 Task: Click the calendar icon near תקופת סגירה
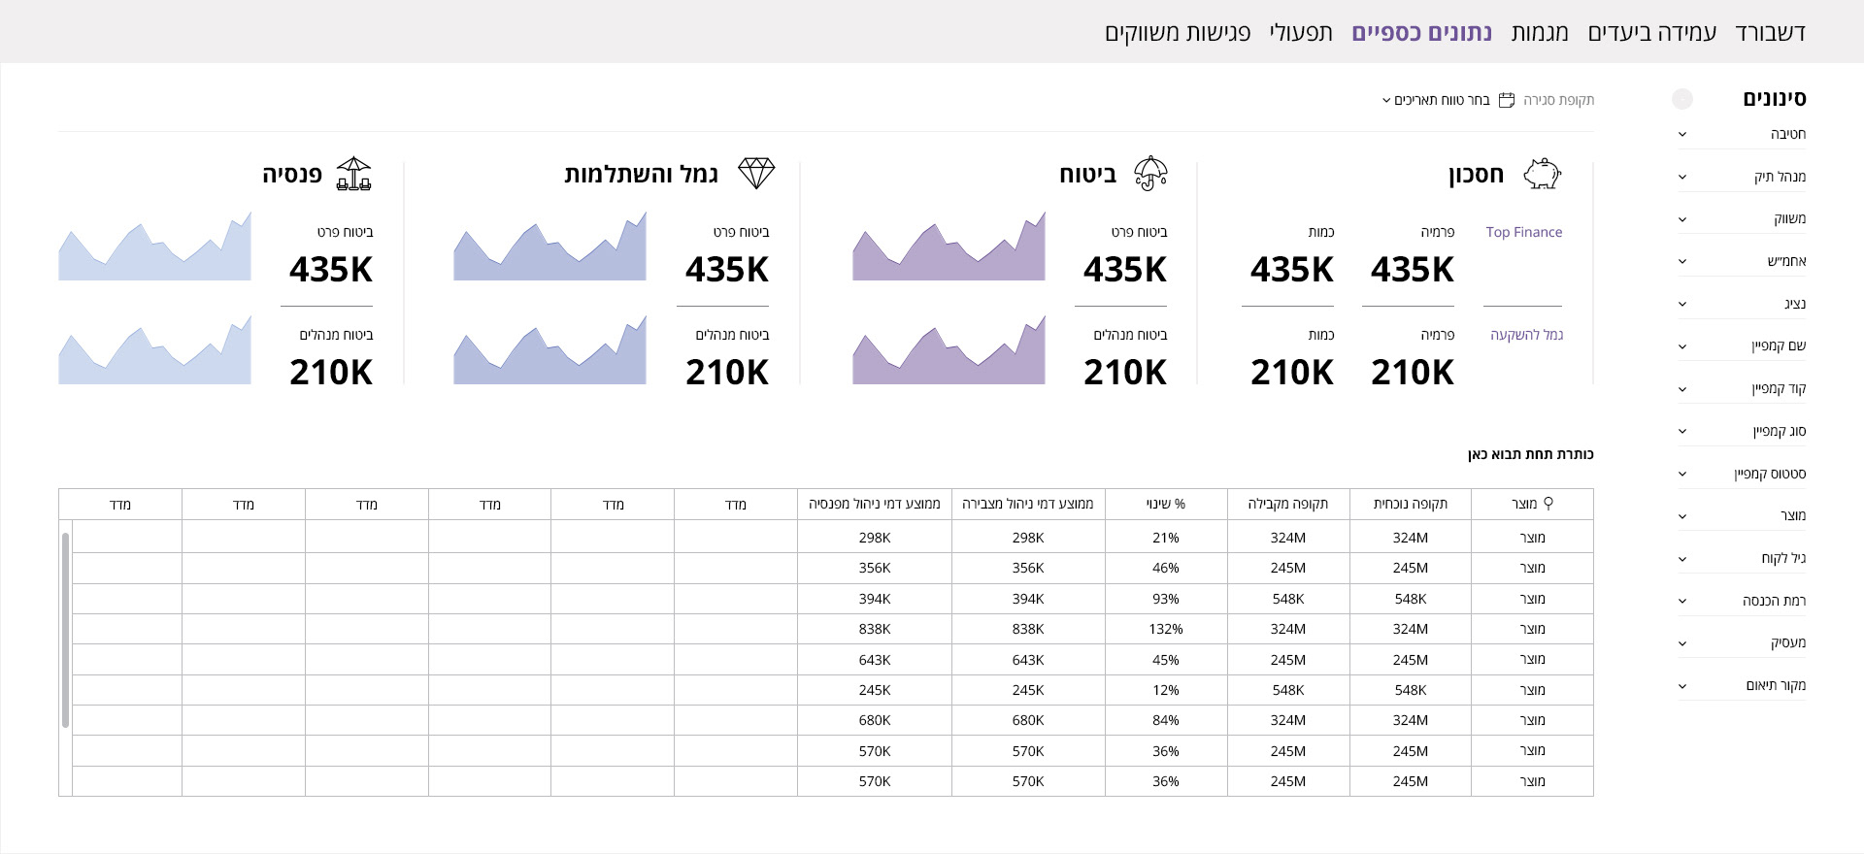pos(1507,100)
